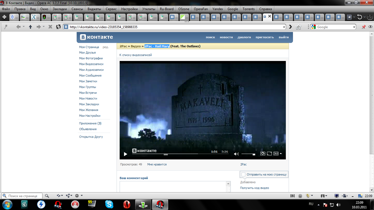Open the 'Torrents' menu
Screen dimensions: 374x210
coord(249,9)
